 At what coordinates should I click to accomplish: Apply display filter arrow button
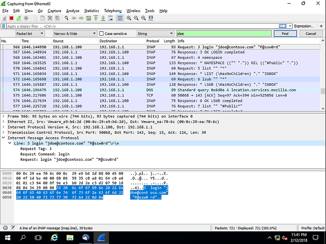[283, 26]
